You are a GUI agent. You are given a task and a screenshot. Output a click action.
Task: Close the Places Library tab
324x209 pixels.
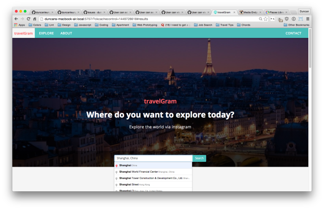286,12
